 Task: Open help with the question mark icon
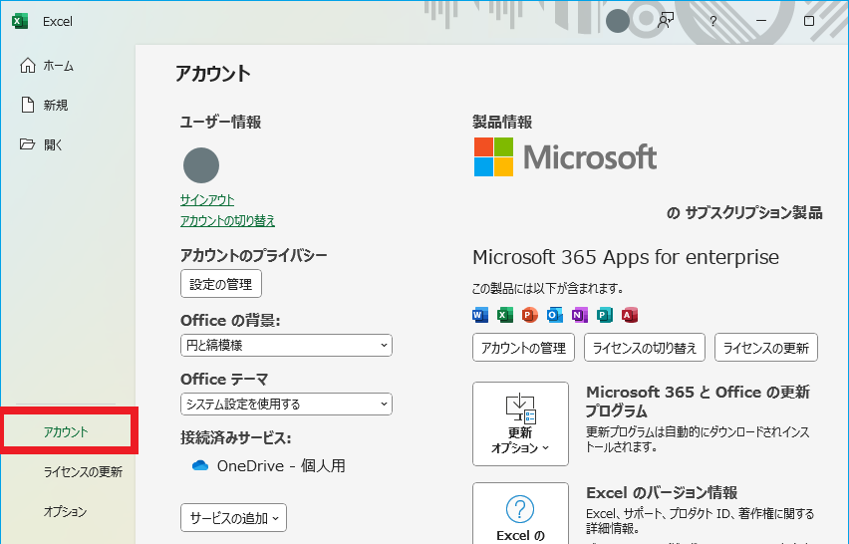713,21
